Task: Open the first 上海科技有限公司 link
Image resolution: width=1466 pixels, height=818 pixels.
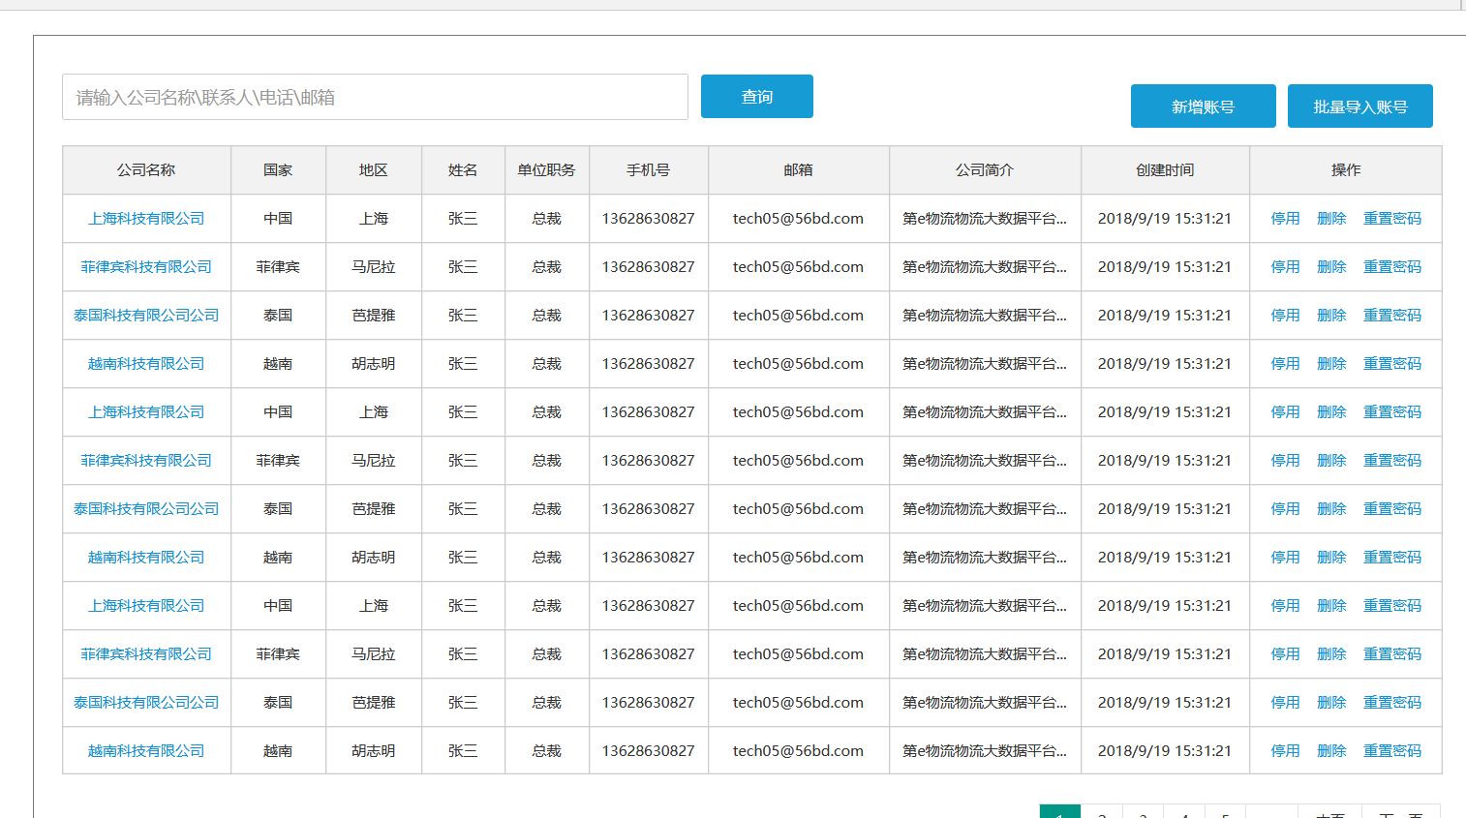Action: tap(146, 219)
